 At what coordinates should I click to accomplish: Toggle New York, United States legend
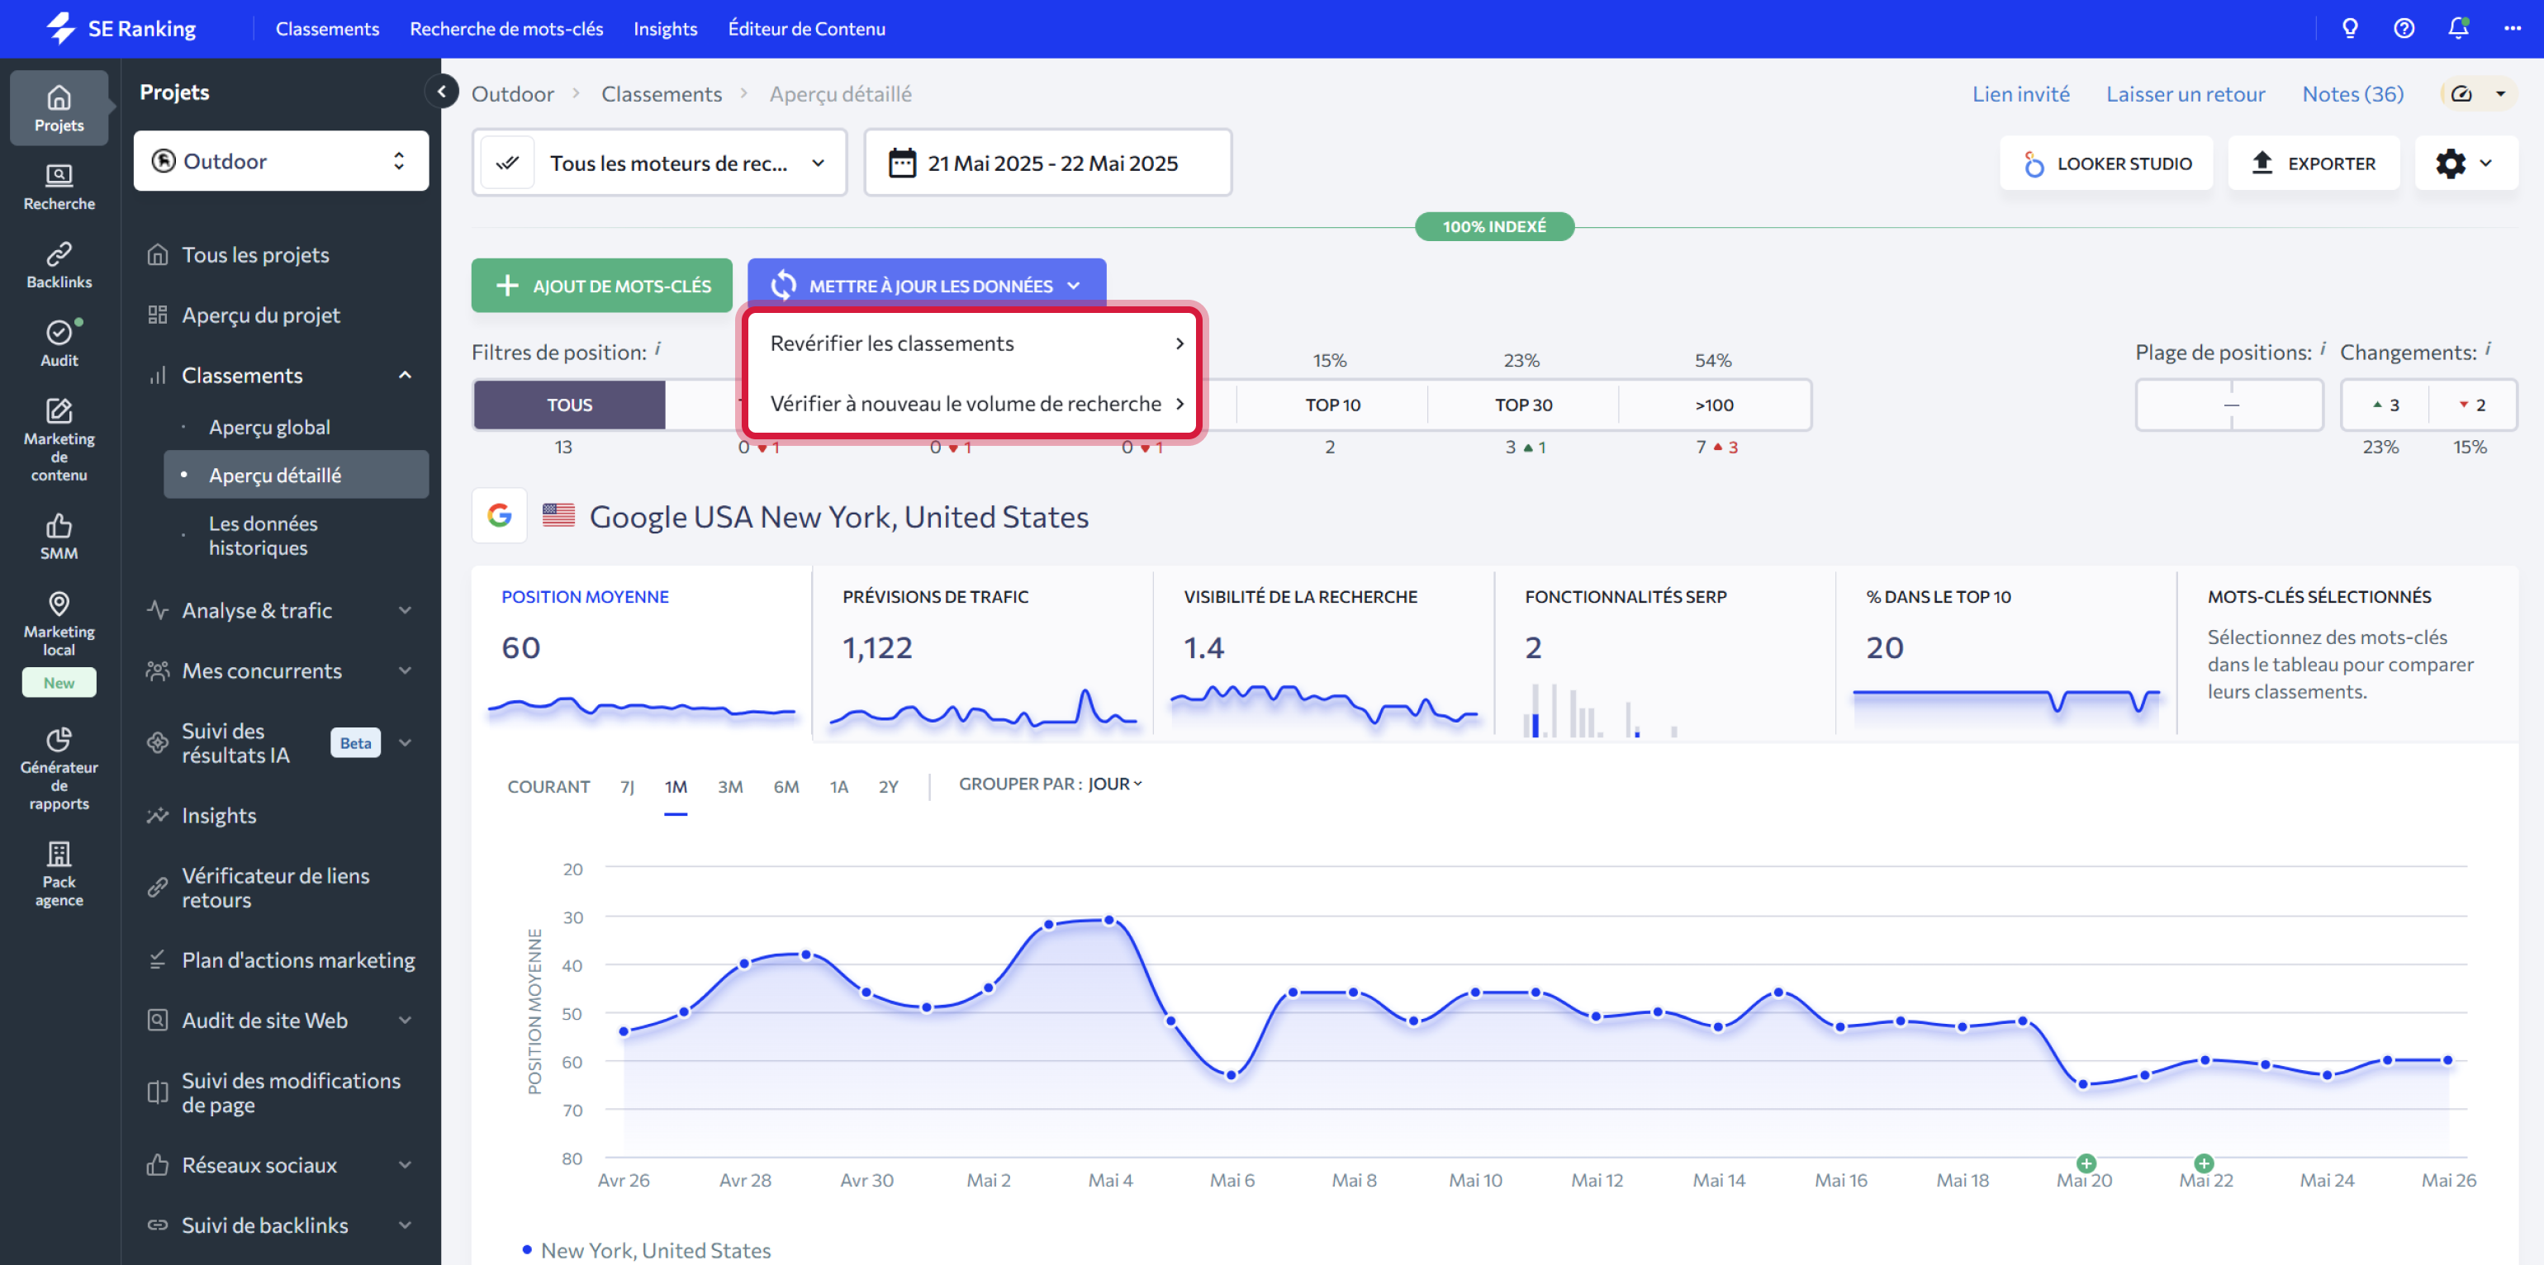tap(647, 1249)
